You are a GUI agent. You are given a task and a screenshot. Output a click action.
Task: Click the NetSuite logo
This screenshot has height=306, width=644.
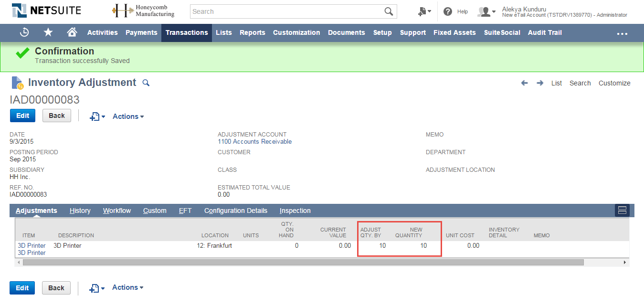pos(45,10)
